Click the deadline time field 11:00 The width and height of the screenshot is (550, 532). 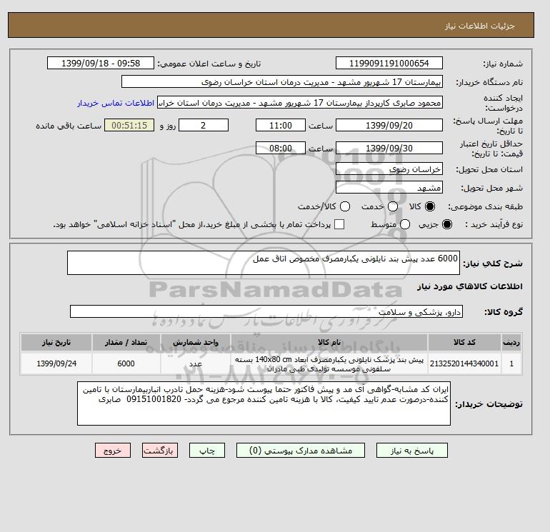pos(281,125)
